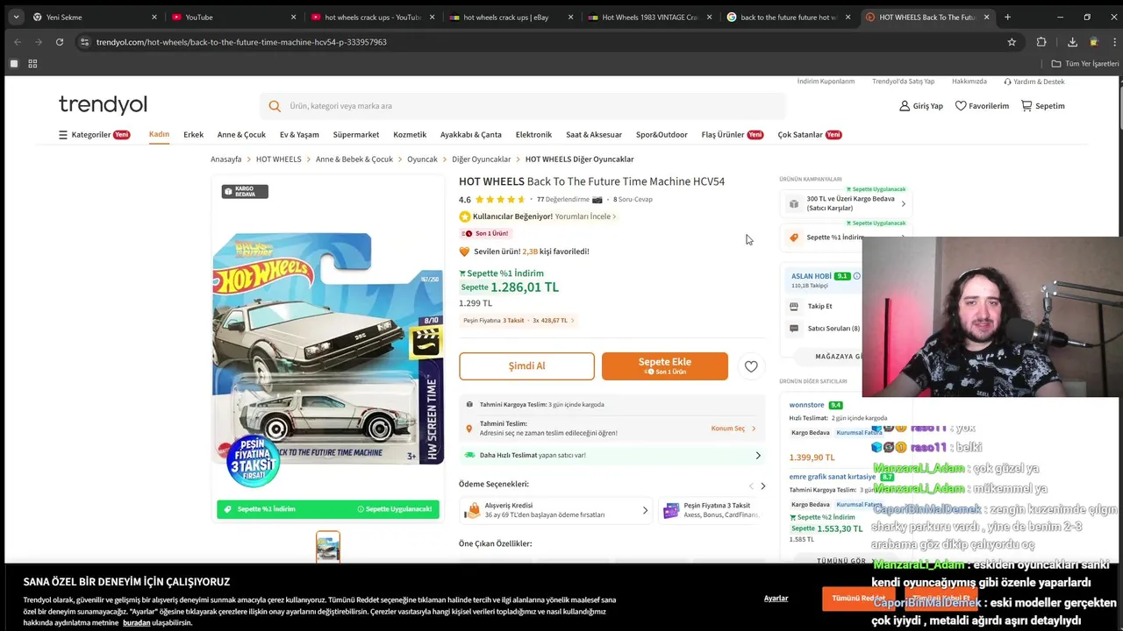Open Sepetim shopping cart
1123x631 pixels.
(x=1042, y=106)
